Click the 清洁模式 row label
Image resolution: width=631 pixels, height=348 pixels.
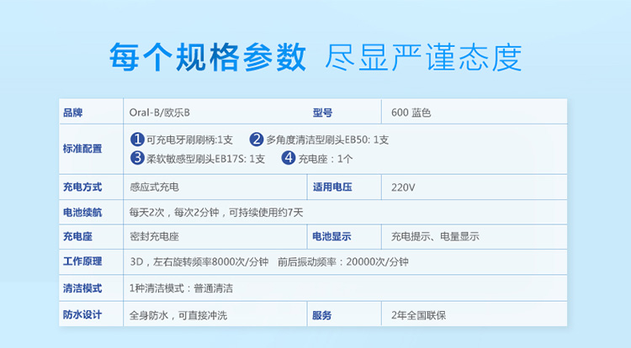pyautogui.click(x=82, y=288)
